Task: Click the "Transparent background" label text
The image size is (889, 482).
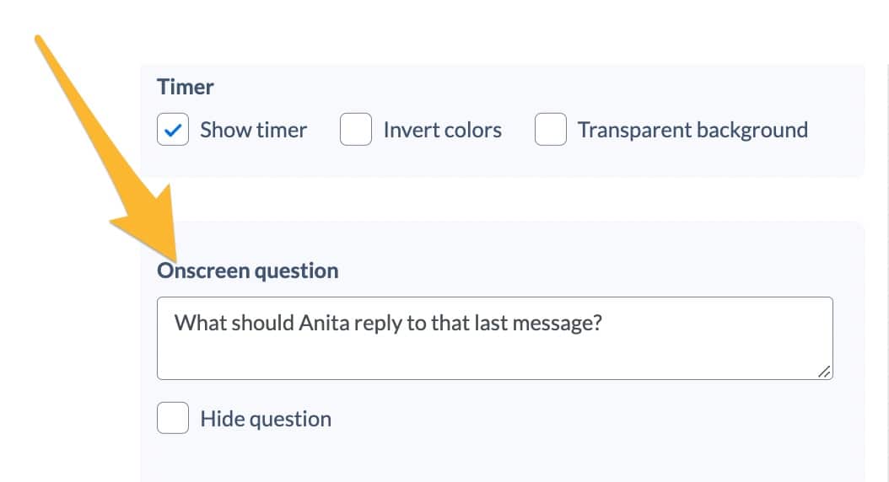Action: click(692, 131)
